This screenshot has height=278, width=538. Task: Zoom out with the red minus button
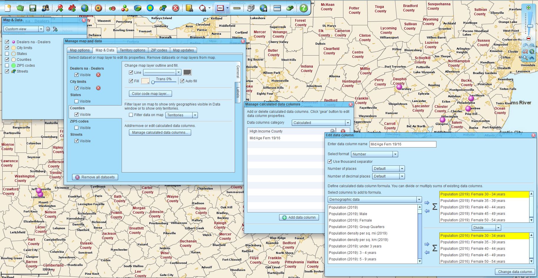click(529, 38)
